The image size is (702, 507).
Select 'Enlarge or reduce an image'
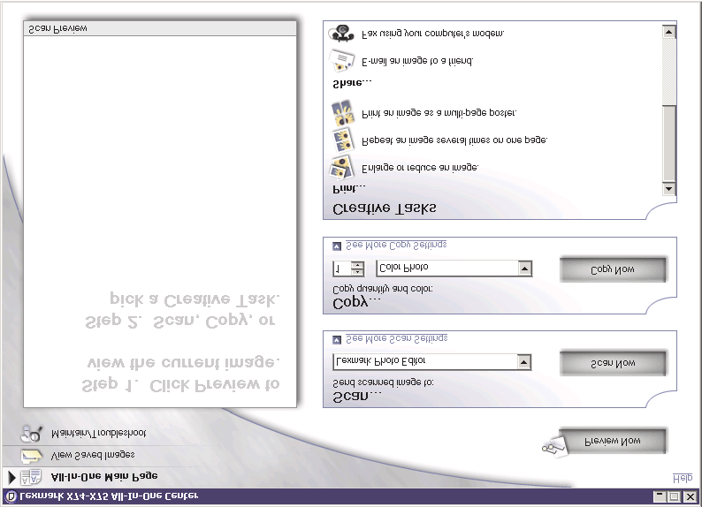click(x=420, y=168)
